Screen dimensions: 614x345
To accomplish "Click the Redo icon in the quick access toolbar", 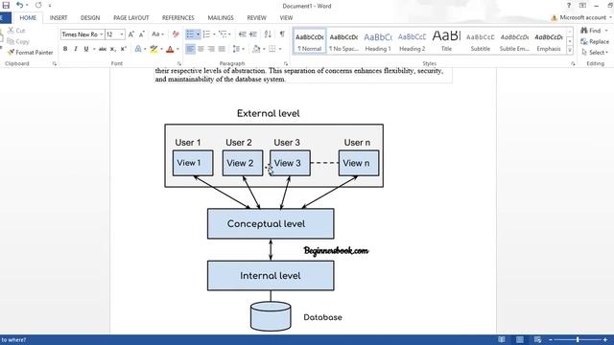I will (x=38, y=5).
